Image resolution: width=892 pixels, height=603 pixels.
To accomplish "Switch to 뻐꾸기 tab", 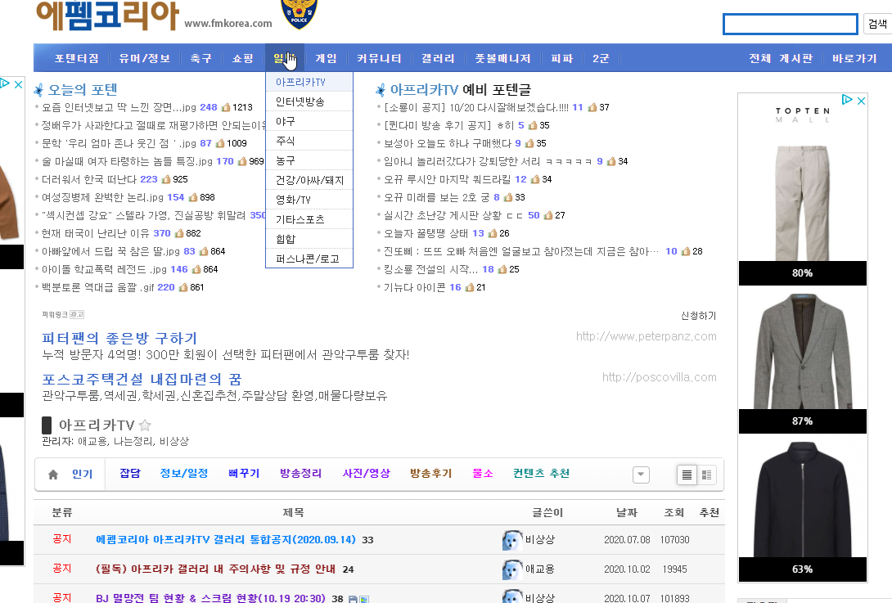I will point(244,473).
